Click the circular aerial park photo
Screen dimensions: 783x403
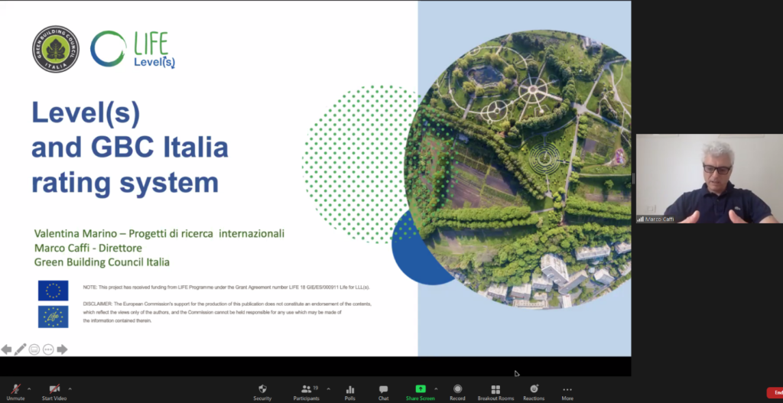point(519,169)
